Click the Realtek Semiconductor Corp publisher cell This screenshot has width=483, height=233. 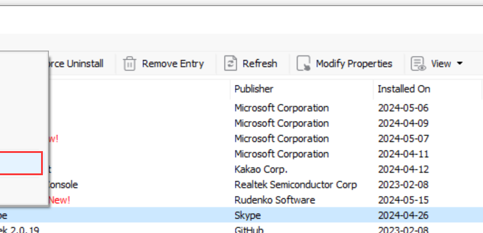click(x=295, y=185)
